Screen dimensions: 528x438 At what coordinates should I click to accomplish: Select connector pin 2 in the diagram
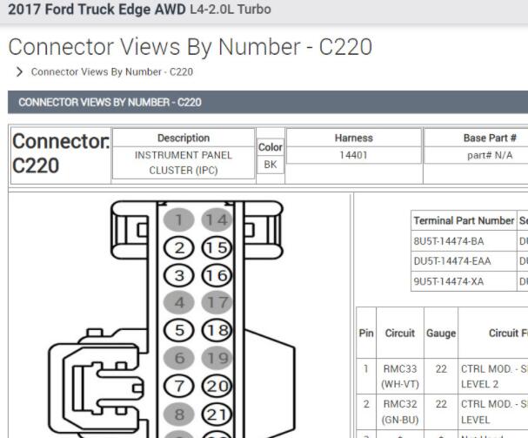(179, 248)
